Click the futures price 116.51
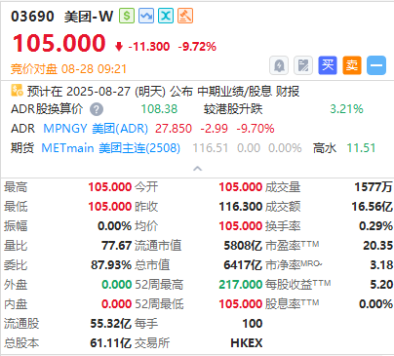Viewport: 394px width, 356px height. pyautogui.click(x=211, y=148)
